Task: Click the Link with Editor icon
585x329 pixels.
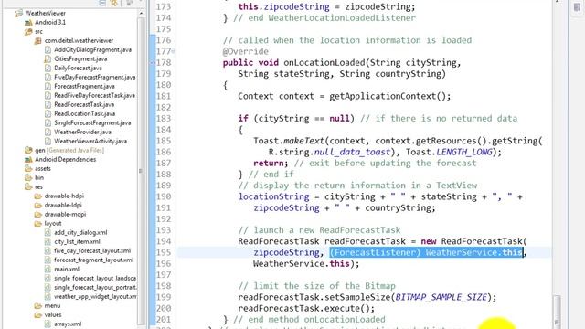Action: pyautogui.click(x=114, y=3)
